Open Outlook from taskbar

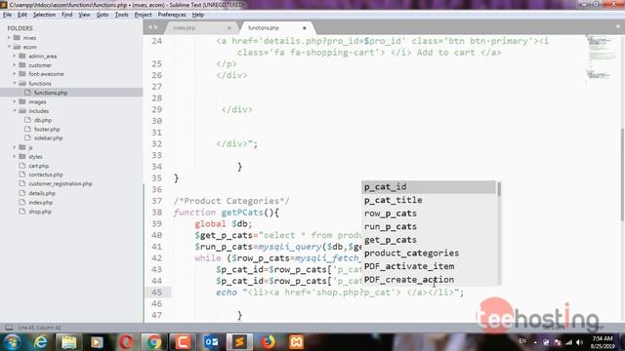211,342
